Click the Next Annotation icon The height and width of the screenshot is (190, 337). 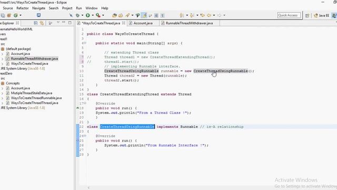[182, 15]
